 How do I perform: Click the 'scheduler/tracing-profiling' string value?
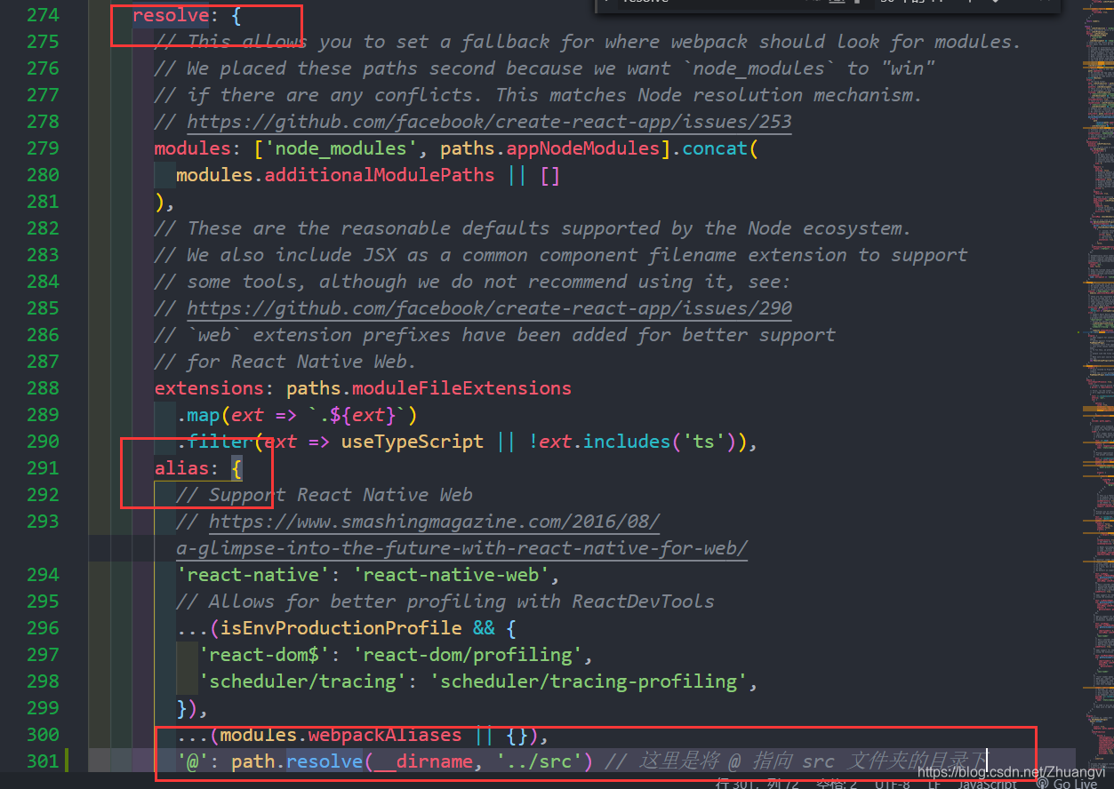(x=589, y=681)
